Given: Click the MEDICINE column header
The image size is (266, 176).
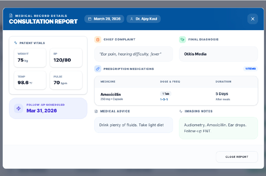Looking at the screenshot, I should point(108,82).
